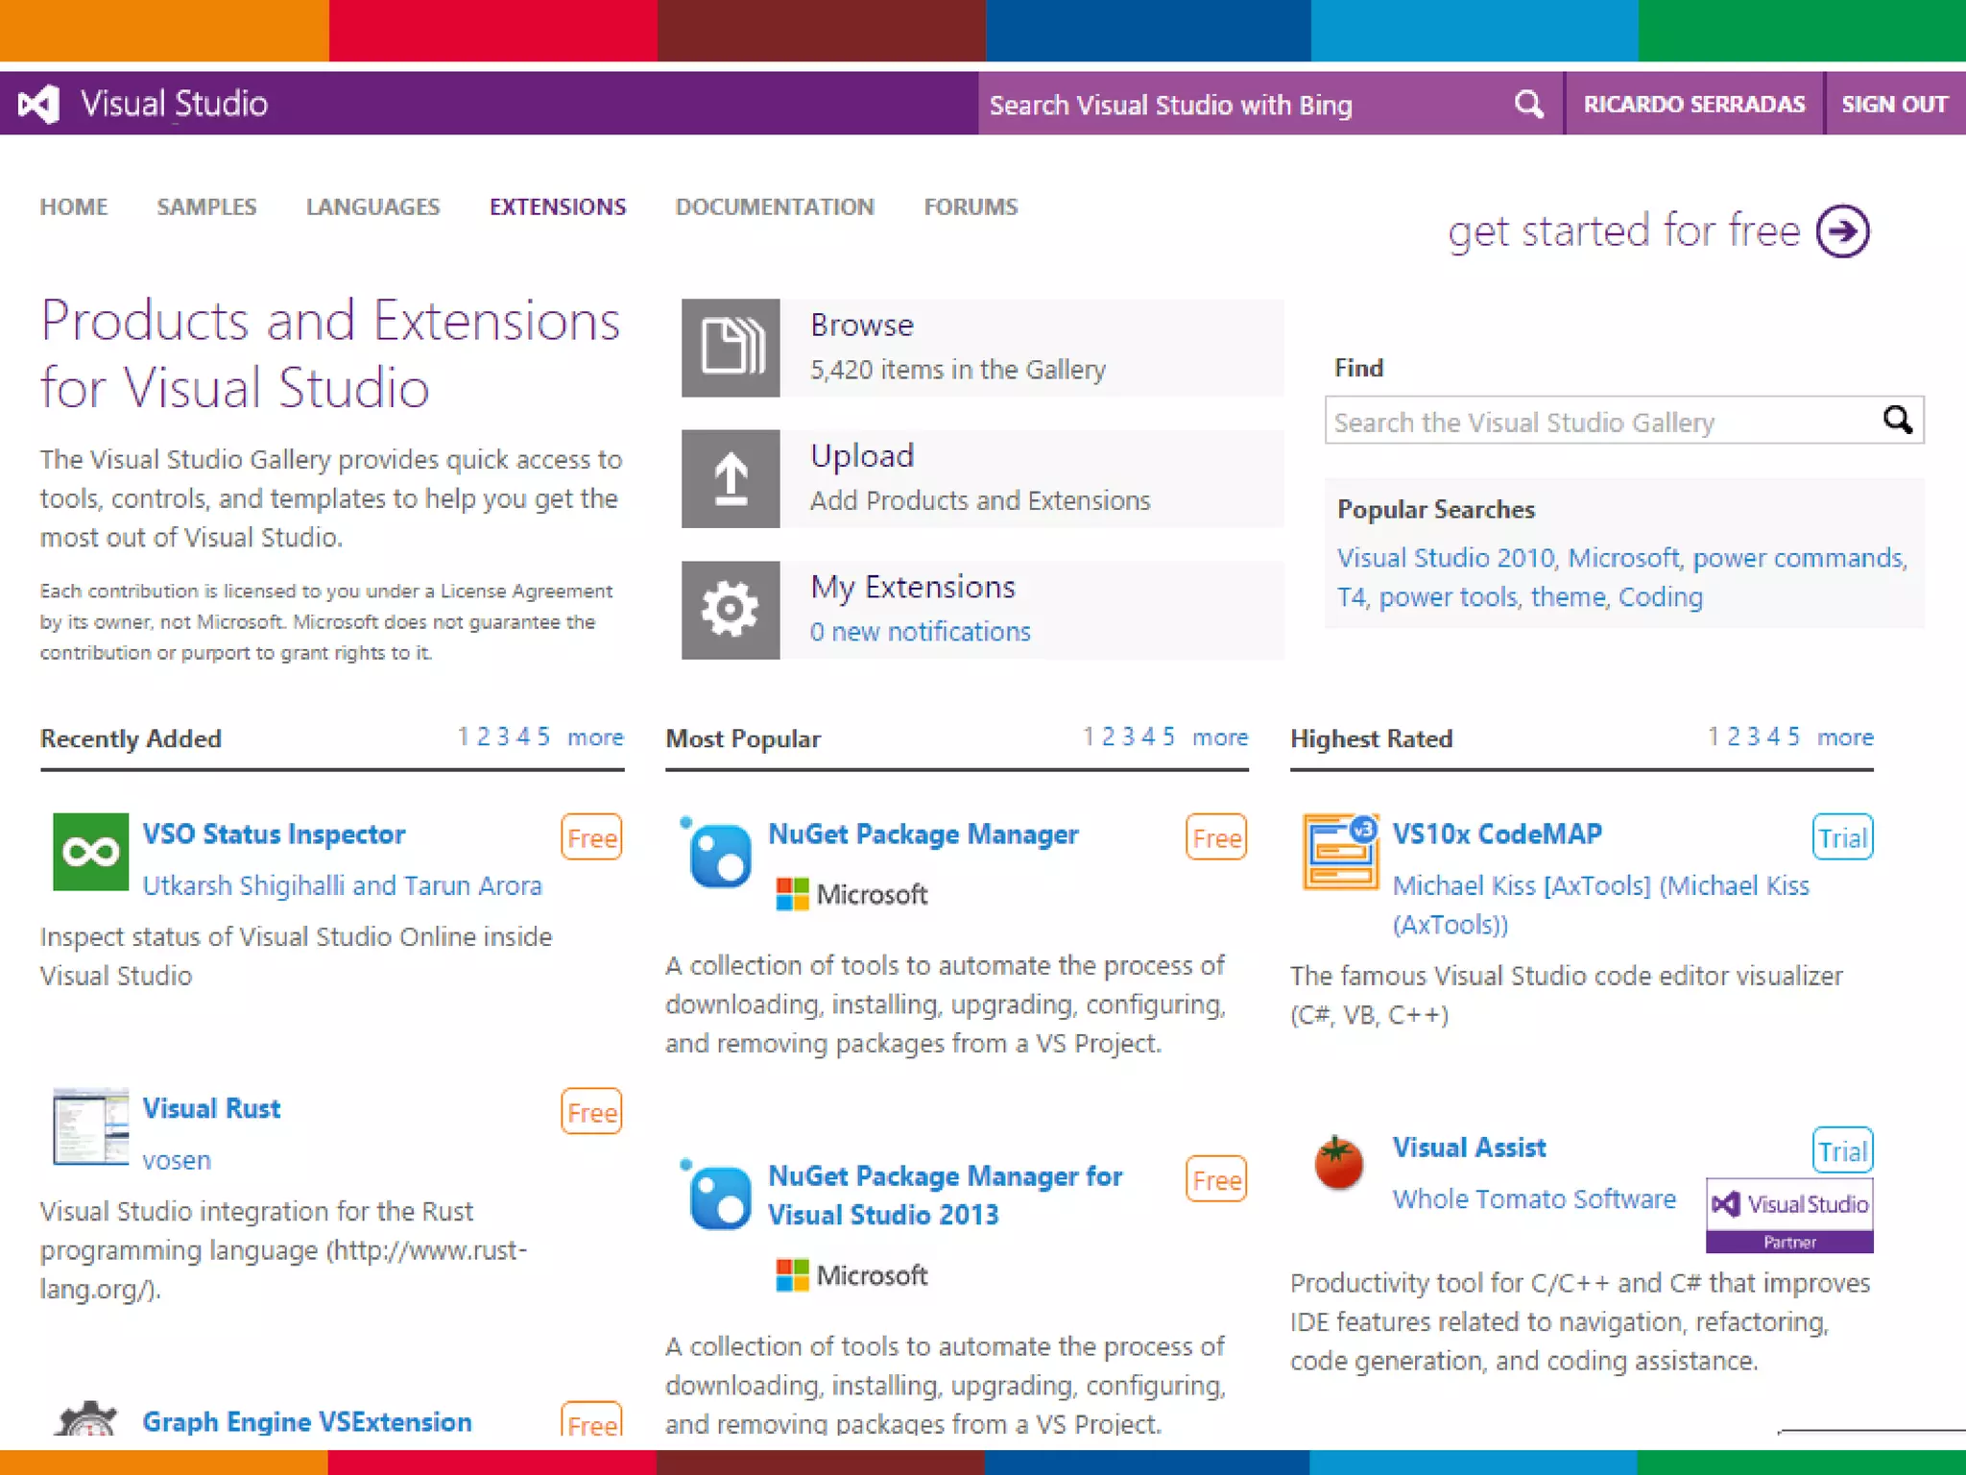Open the Browse gallery documents icon

coord(731,348)
